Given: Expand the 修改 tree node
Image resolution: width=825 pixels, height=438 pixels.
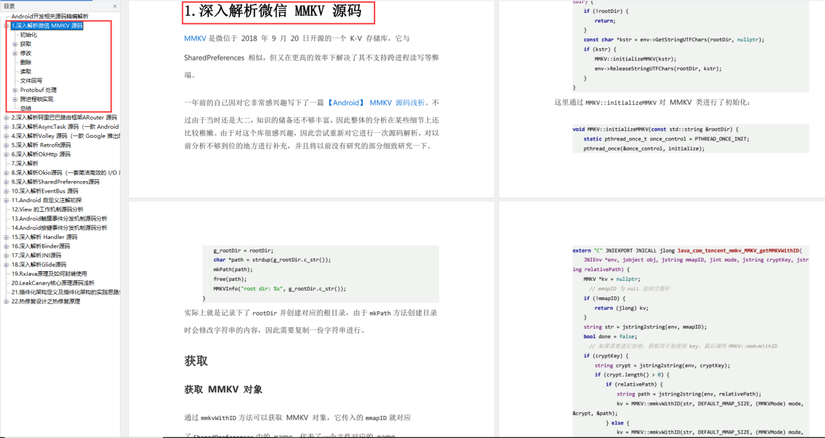Looking at the screenshot, I should point(15,53).
